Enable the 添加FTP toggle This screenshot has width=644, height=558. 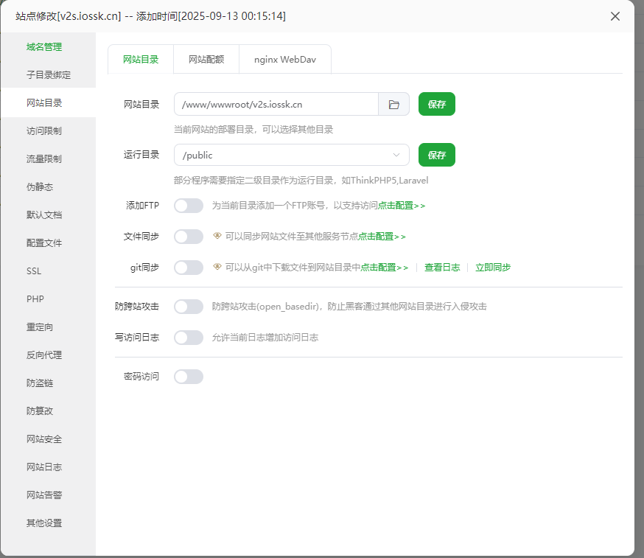coord(188,206)
